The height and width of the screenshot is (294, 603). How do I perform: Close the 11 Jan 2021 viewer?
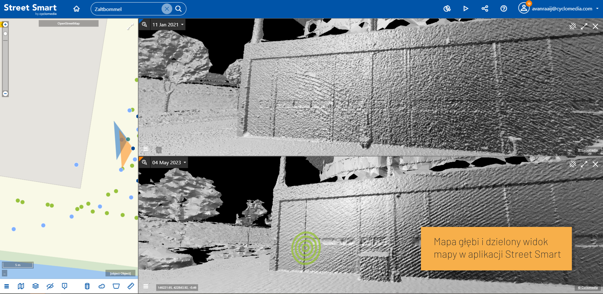pos(595,26)
